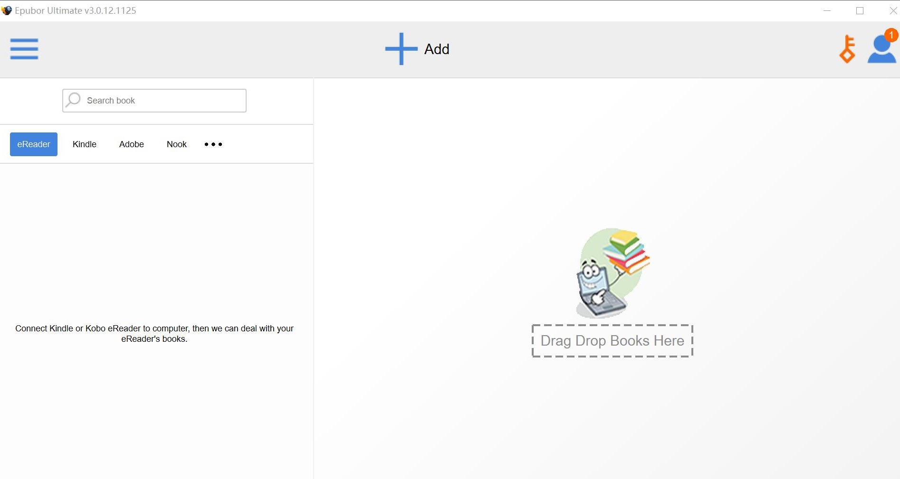Focus the Search book field

click(154, 101)
